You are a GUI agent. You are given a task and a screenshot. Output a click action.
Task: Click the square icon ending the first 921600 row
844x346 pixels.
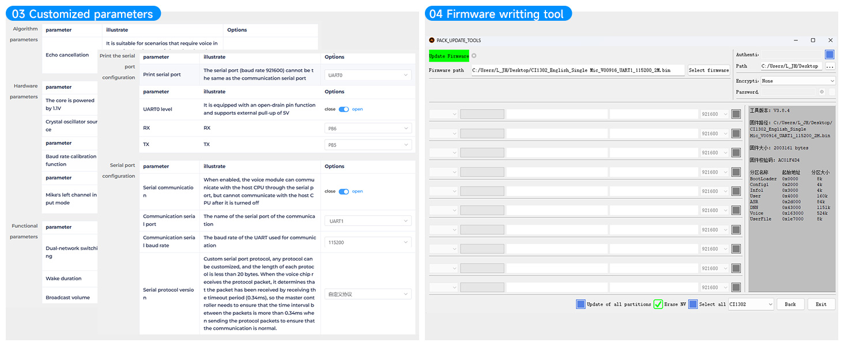point(736,114)
